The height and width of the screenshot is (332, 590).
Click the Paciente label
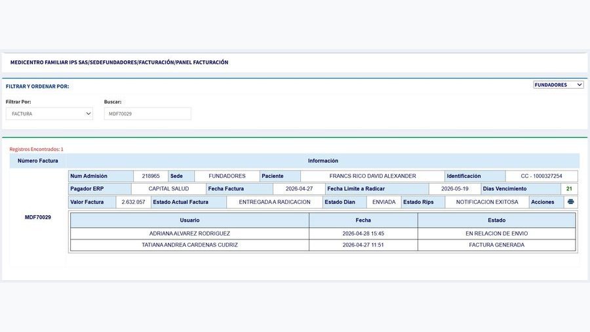(x=273, y=176)
